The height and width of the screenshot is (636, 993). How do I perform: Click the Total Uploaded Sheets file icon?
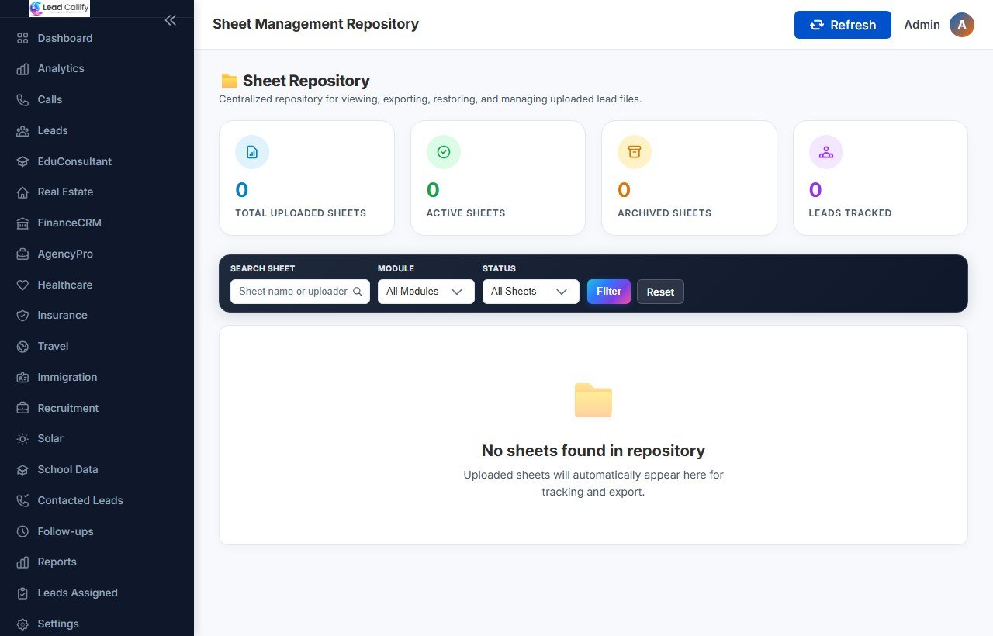(252, 152)
